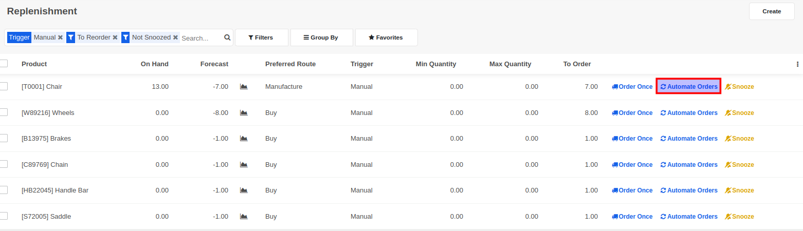Open the Favorites dropdown
Screen dimensions: 803x231
click(x=386, y=37)
